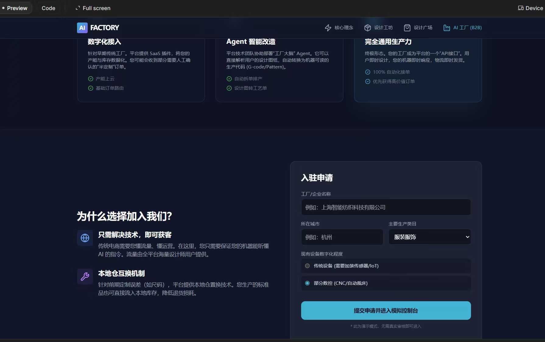Click the Device icon in top bar
The height and width of the screenshot is (342, 545).
tap(521, 8)
